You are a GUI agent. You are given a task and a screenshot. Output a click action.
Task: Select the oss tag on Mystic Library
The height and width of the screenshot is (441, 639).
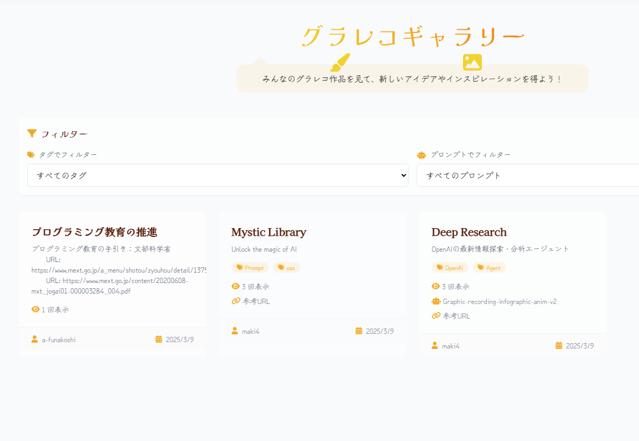[x=287, y=267]
